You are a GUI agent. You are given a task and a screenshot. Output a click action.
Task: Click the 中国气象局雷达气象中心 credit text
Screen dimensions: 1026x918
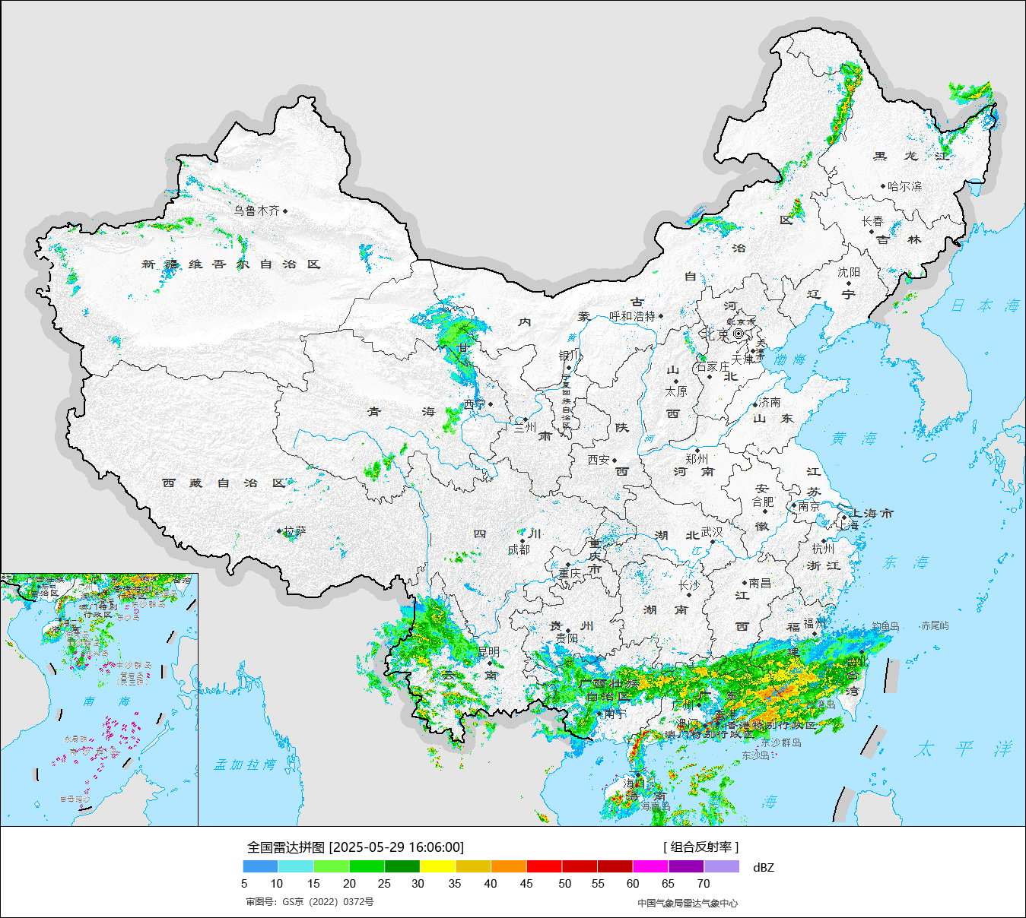[688, 903]
